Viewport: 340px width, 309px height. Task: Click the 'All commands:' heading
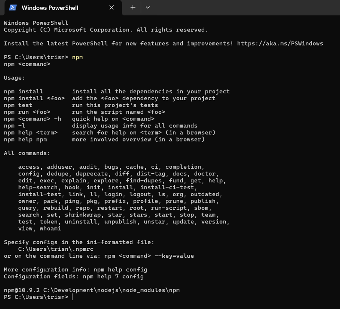pyautogui.click(x=27, y=153)
